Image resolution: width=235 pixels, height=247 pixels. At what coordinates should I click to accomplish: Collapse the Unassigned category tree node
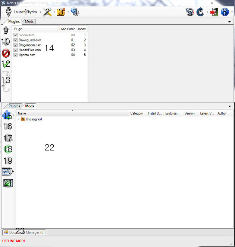[19, 119]
